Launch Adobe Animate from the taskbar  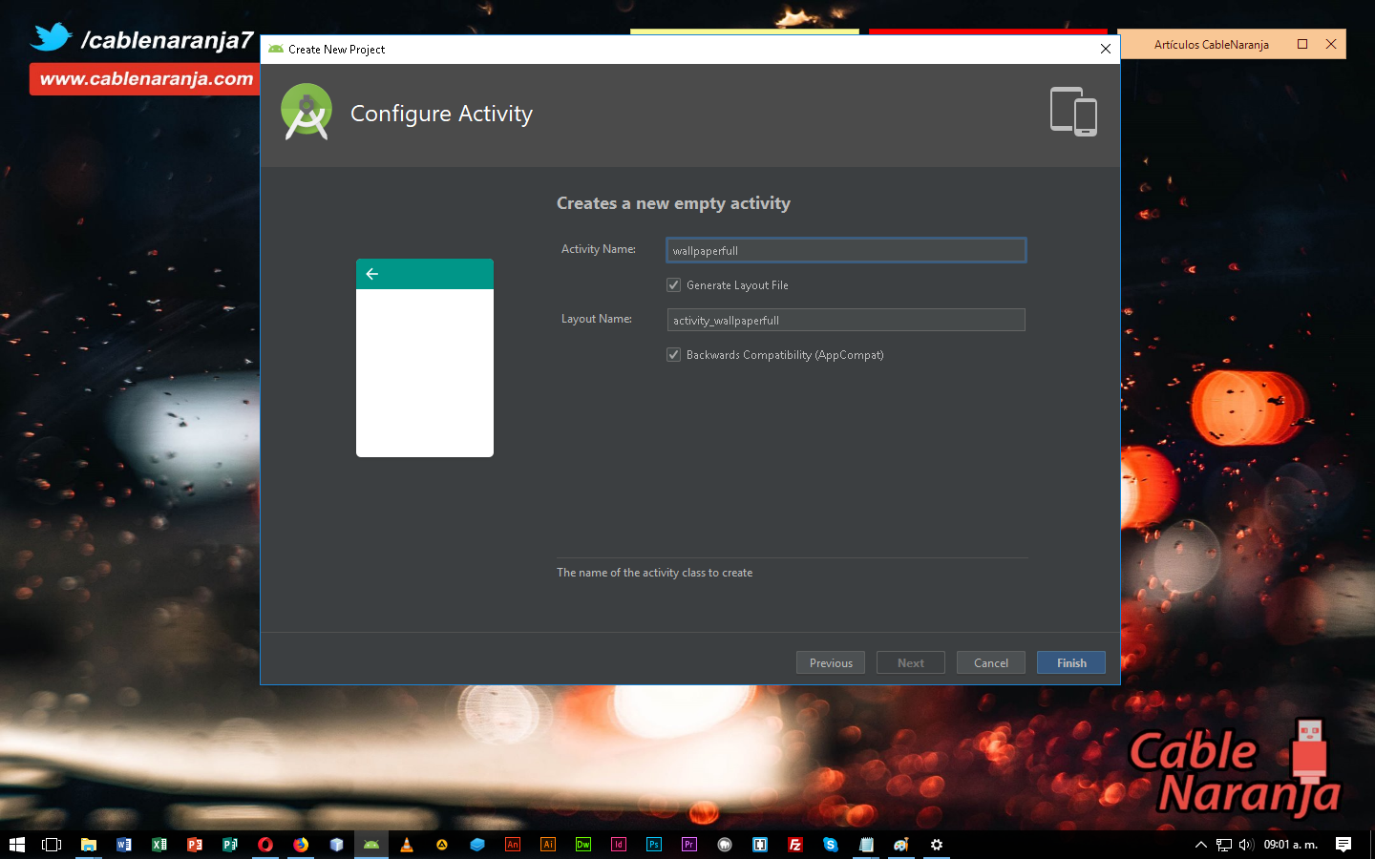tap(513, 845)
